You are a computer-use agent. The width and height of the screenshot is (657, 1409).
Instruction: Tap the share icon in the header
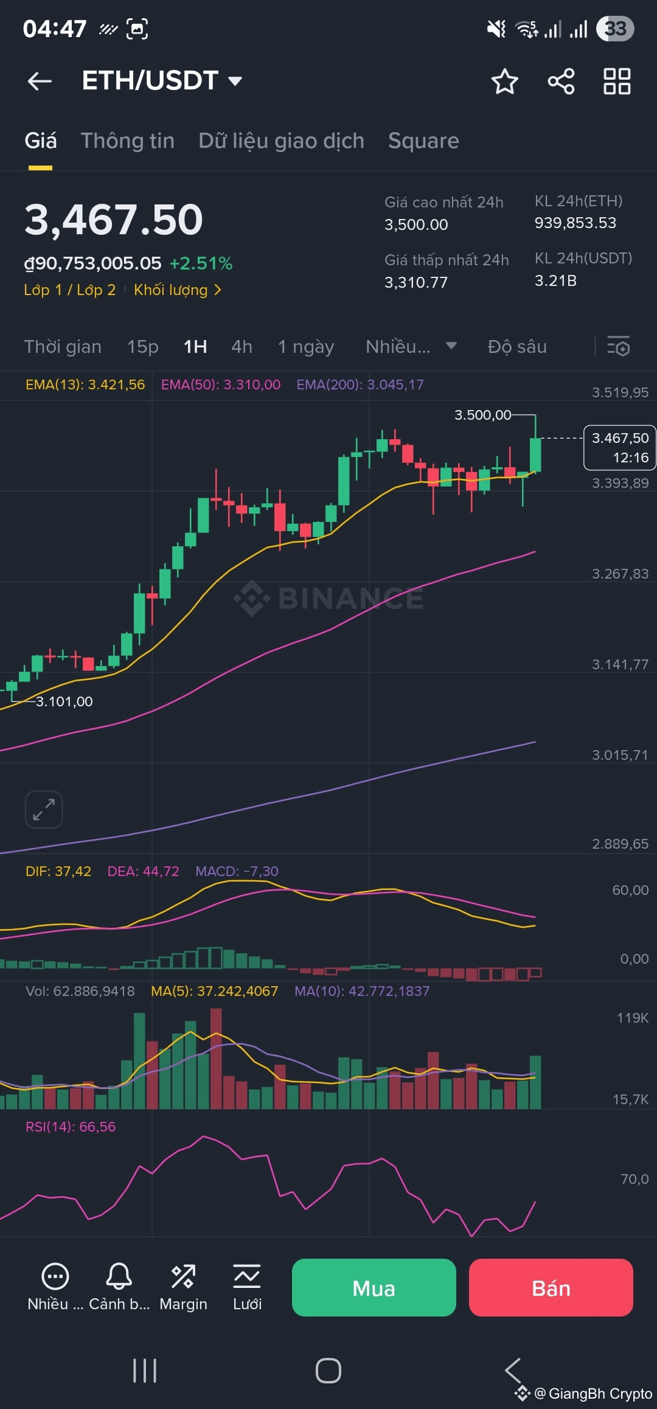point(561,81)
